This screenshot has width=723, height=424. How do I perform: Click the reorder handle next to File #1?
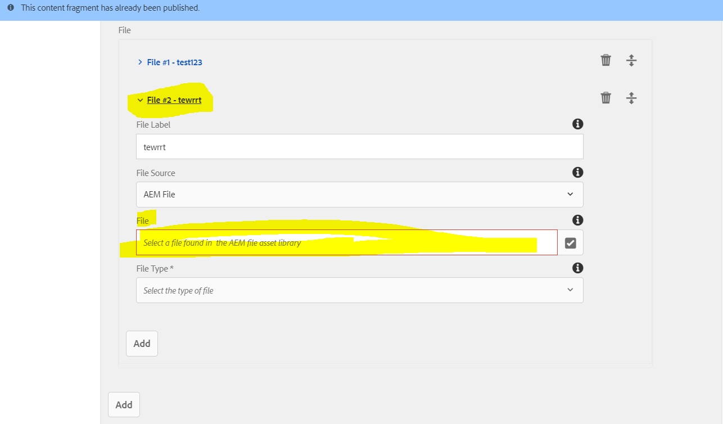point(631,60)
